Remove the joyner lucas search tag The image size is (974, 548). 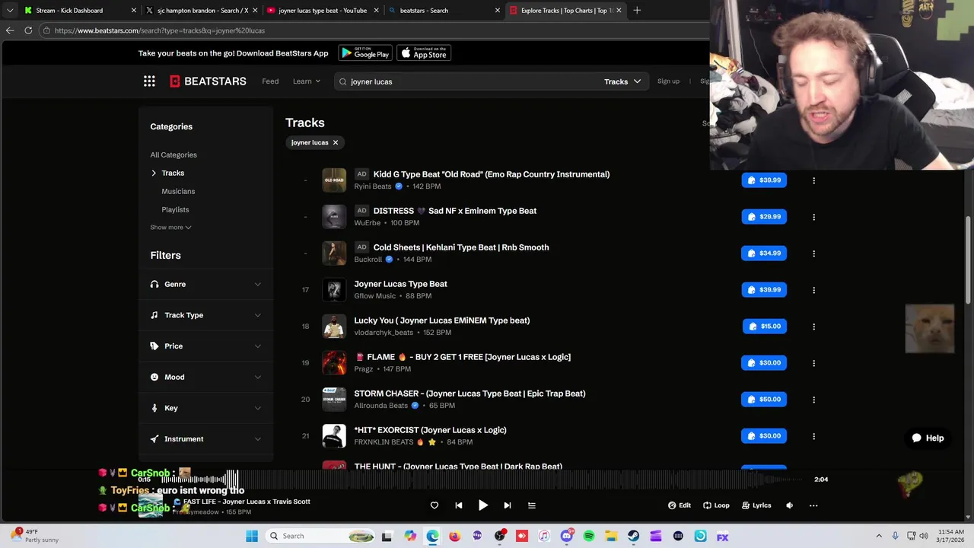pyautogui.click(x=335, y=142)
